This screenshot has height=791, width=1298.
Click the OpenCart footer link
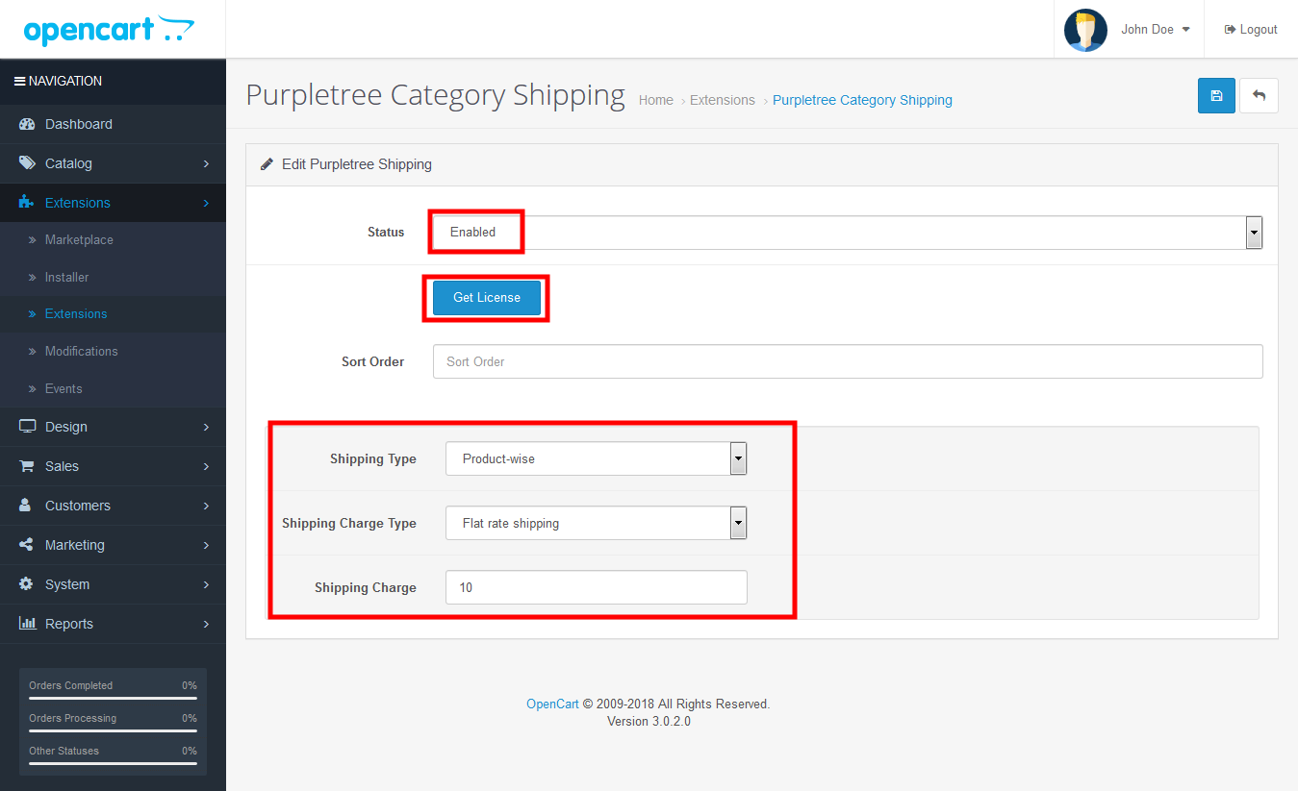coord(552,704)
